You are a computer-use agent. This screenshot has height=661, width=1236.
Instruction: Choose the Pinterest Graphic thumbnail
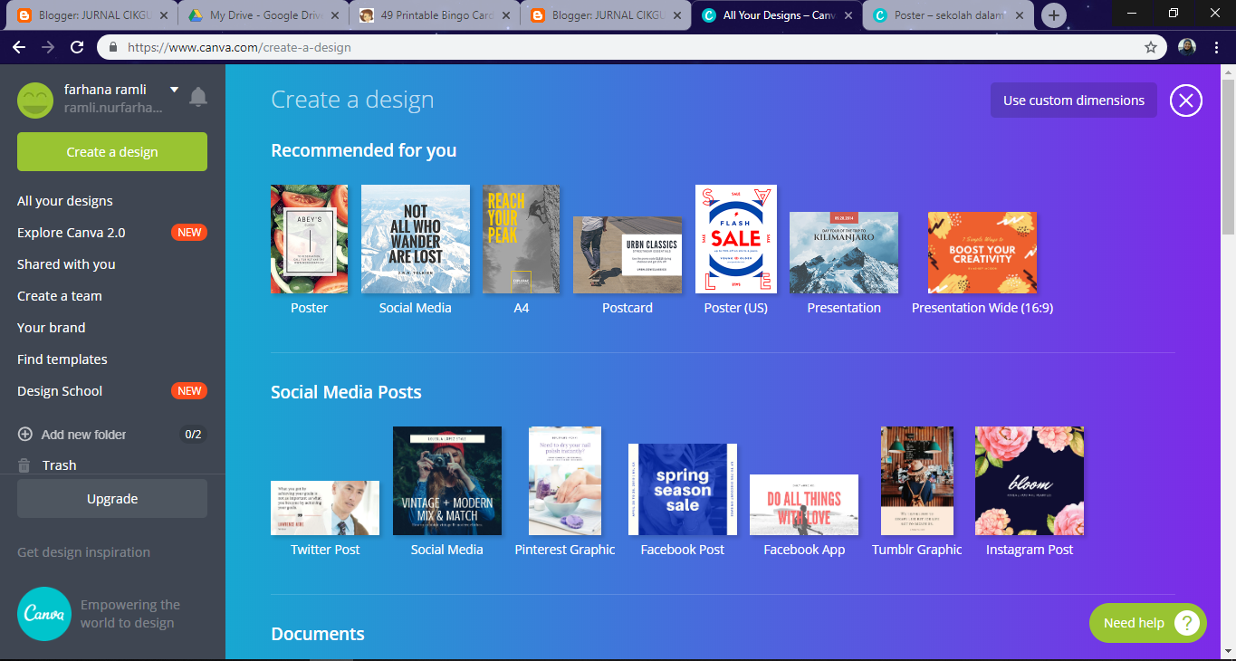tap(565, 481)
